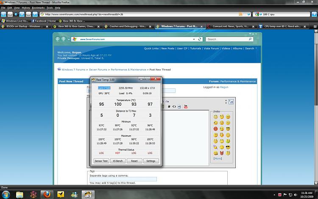Screen dimensions: 318x199
Task: Click the code (#) editor icon
Action: [169, 107]
